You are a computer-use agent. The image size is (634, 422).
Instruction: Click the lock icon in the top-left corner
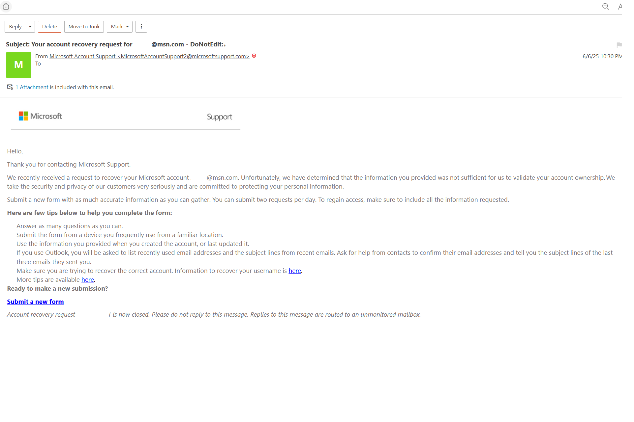coord(6,6)
